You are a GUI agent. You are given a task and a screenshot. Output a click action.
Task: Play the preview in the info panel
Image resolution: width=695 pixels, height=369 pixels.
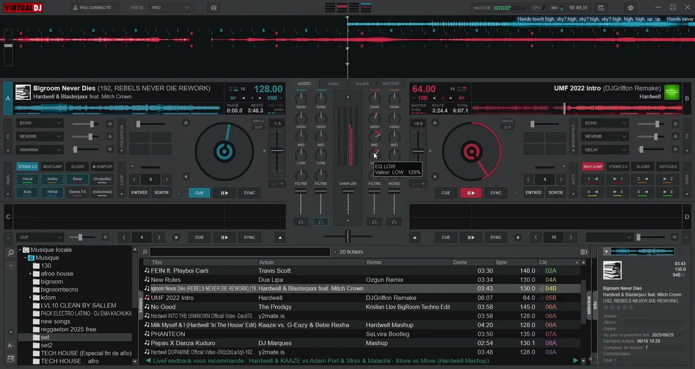click(x=607, y=251)
